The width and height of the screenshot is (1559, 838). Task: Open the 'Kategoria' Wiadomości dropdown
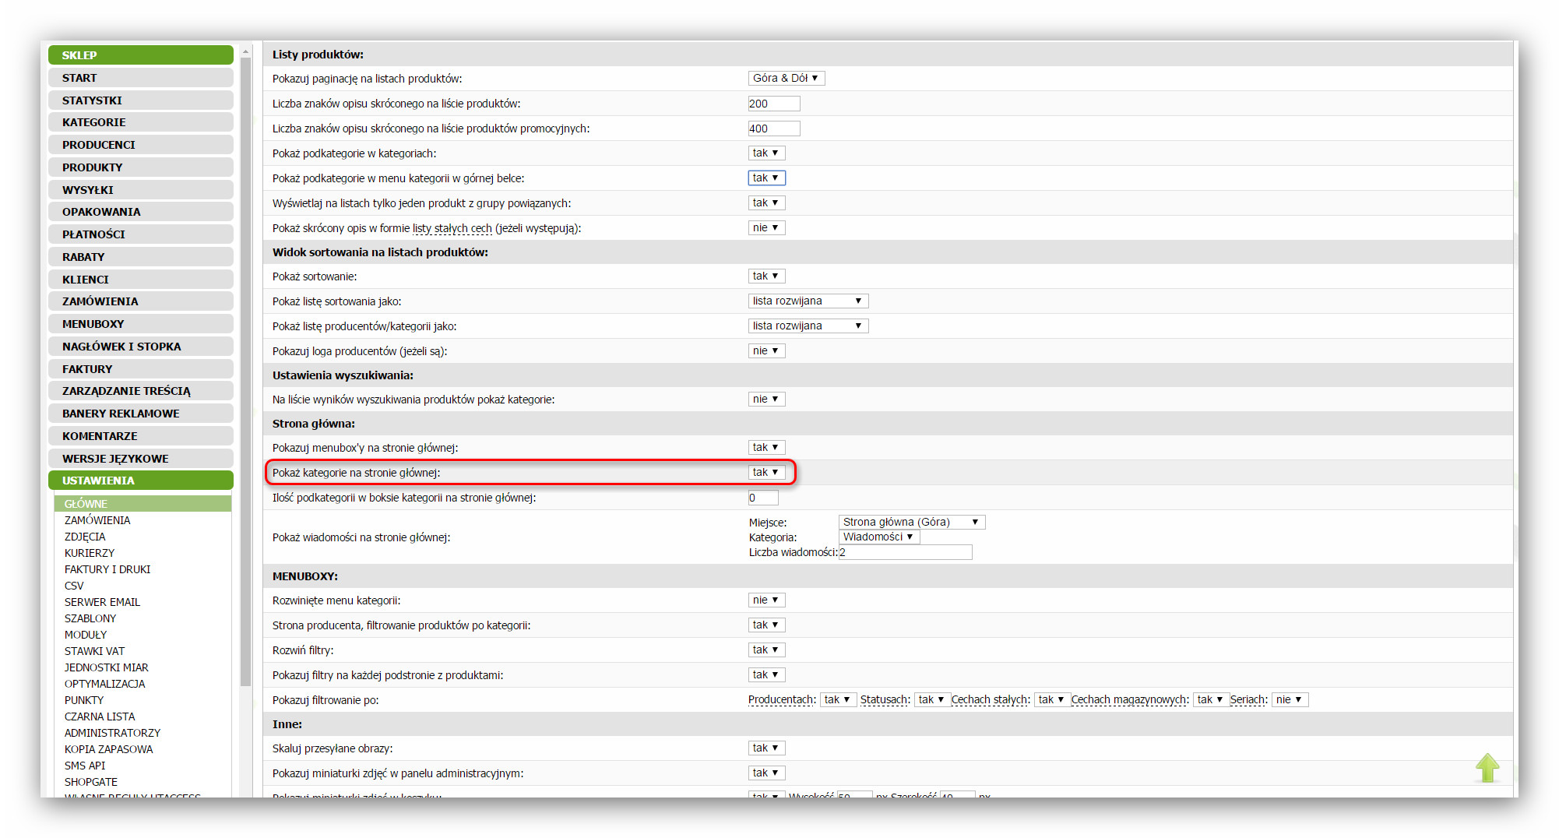pyautogui.click(x=878, y=537)
